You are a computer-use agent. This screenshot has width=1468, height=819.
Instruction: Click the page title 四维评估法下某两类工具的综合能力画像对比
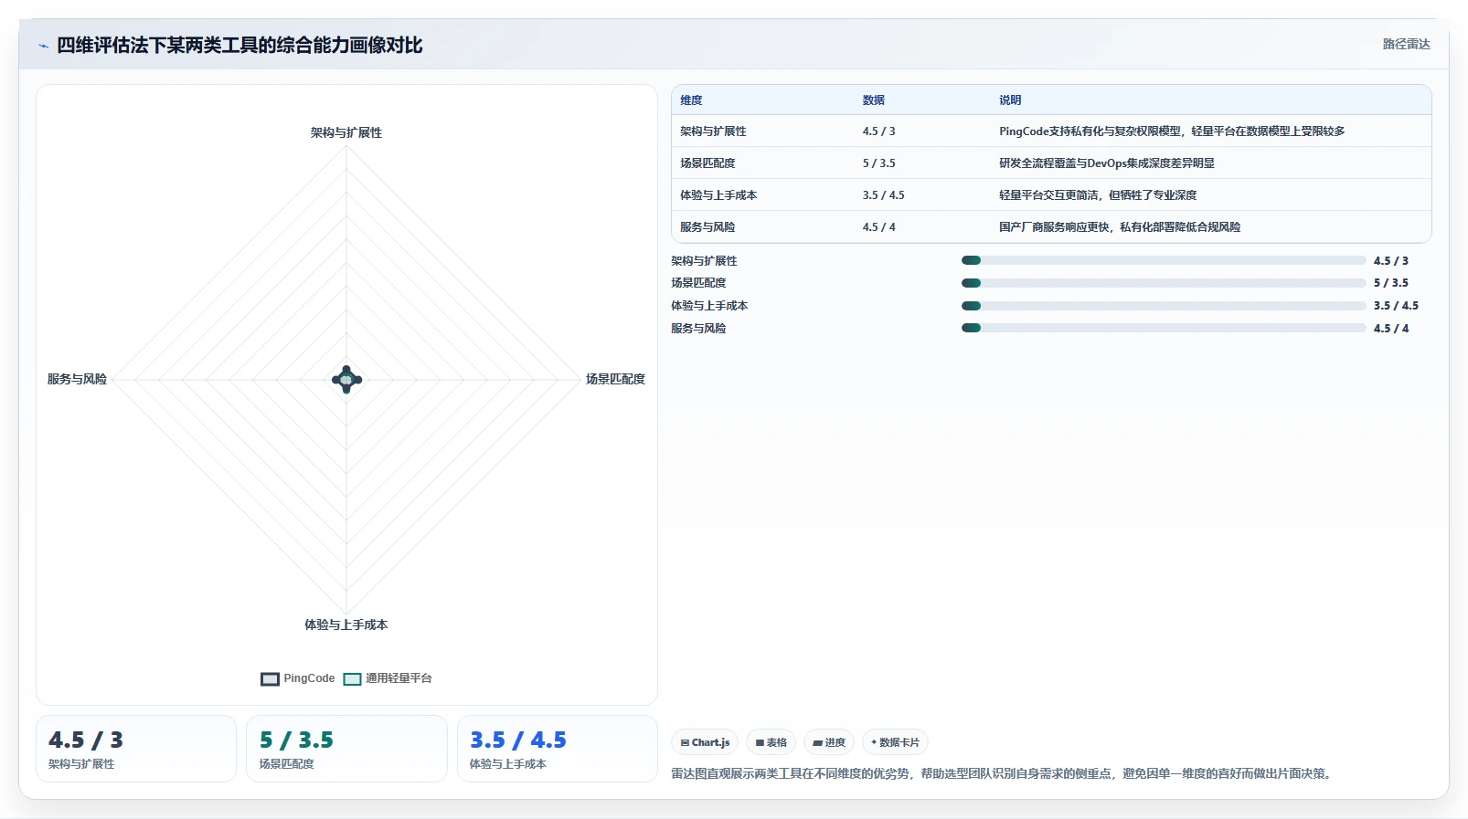click(239, 46)
